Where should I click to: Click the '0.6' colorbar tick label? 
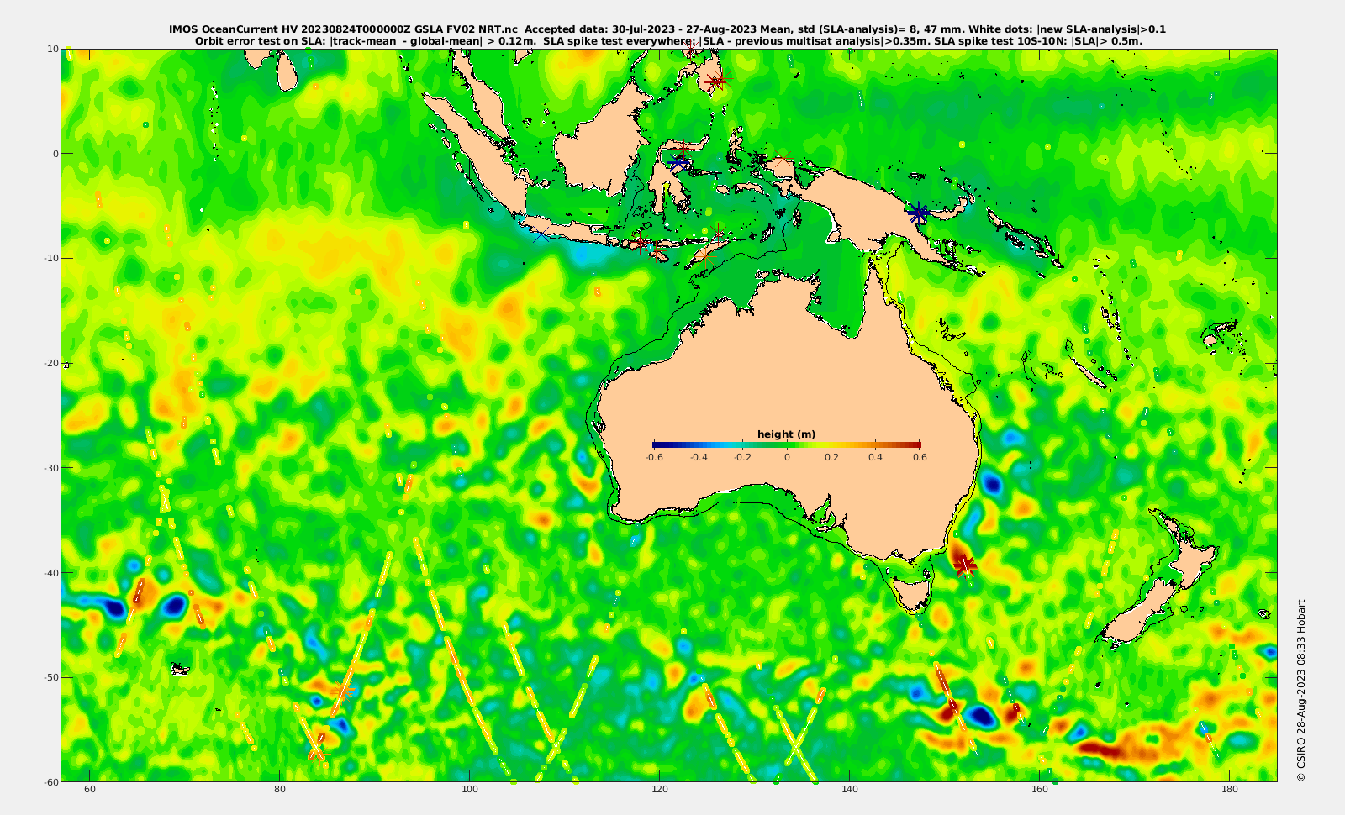tap(920, 457)
